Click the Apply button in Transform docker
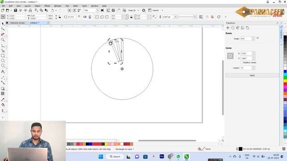Screen dimensions: 287x161 (252, 76)
